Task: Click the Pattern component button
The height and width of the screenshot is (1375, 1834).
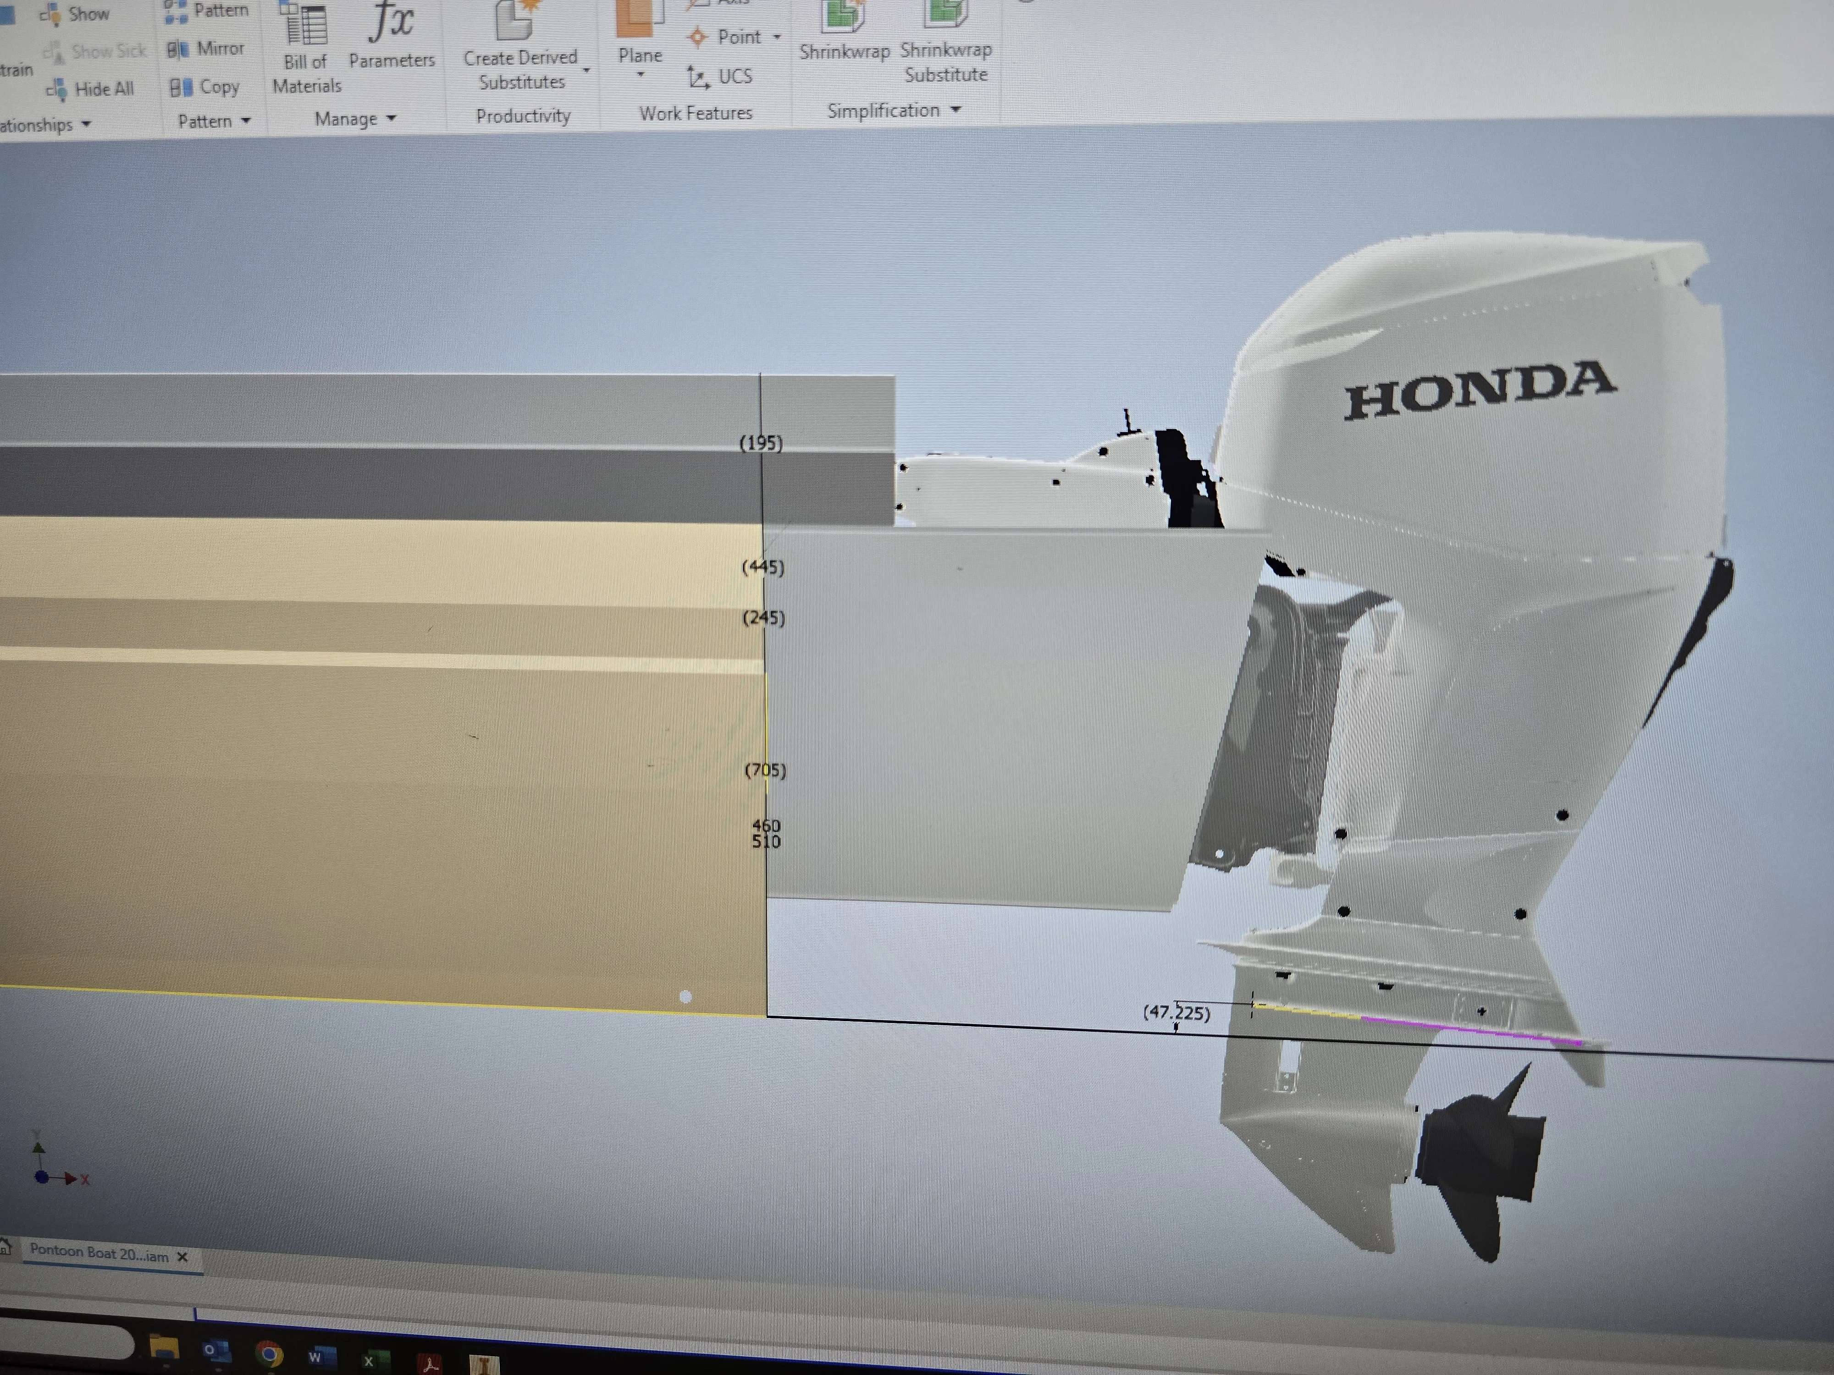Action: click(206, 11)
